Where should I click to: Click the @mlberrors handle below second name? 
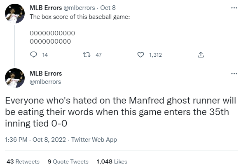[46, 81]
